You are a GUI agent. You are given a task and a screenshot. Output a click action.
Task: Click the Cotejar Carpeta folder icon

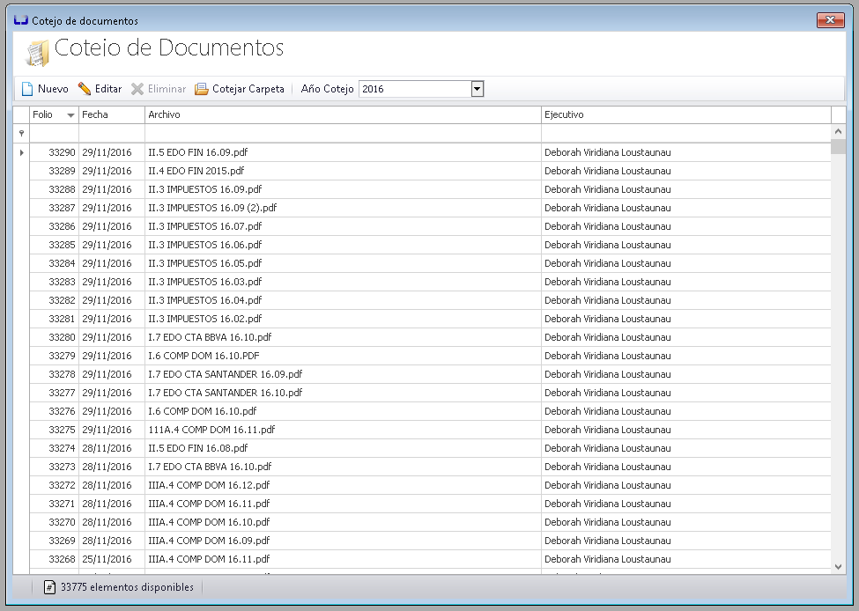tap(202, 89)
